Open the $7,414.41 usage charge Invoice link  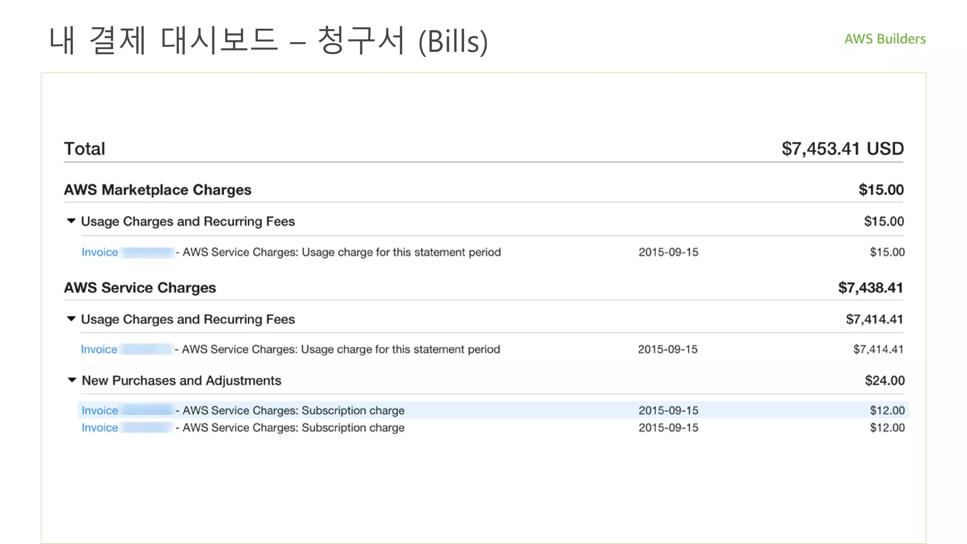point(99,349)
